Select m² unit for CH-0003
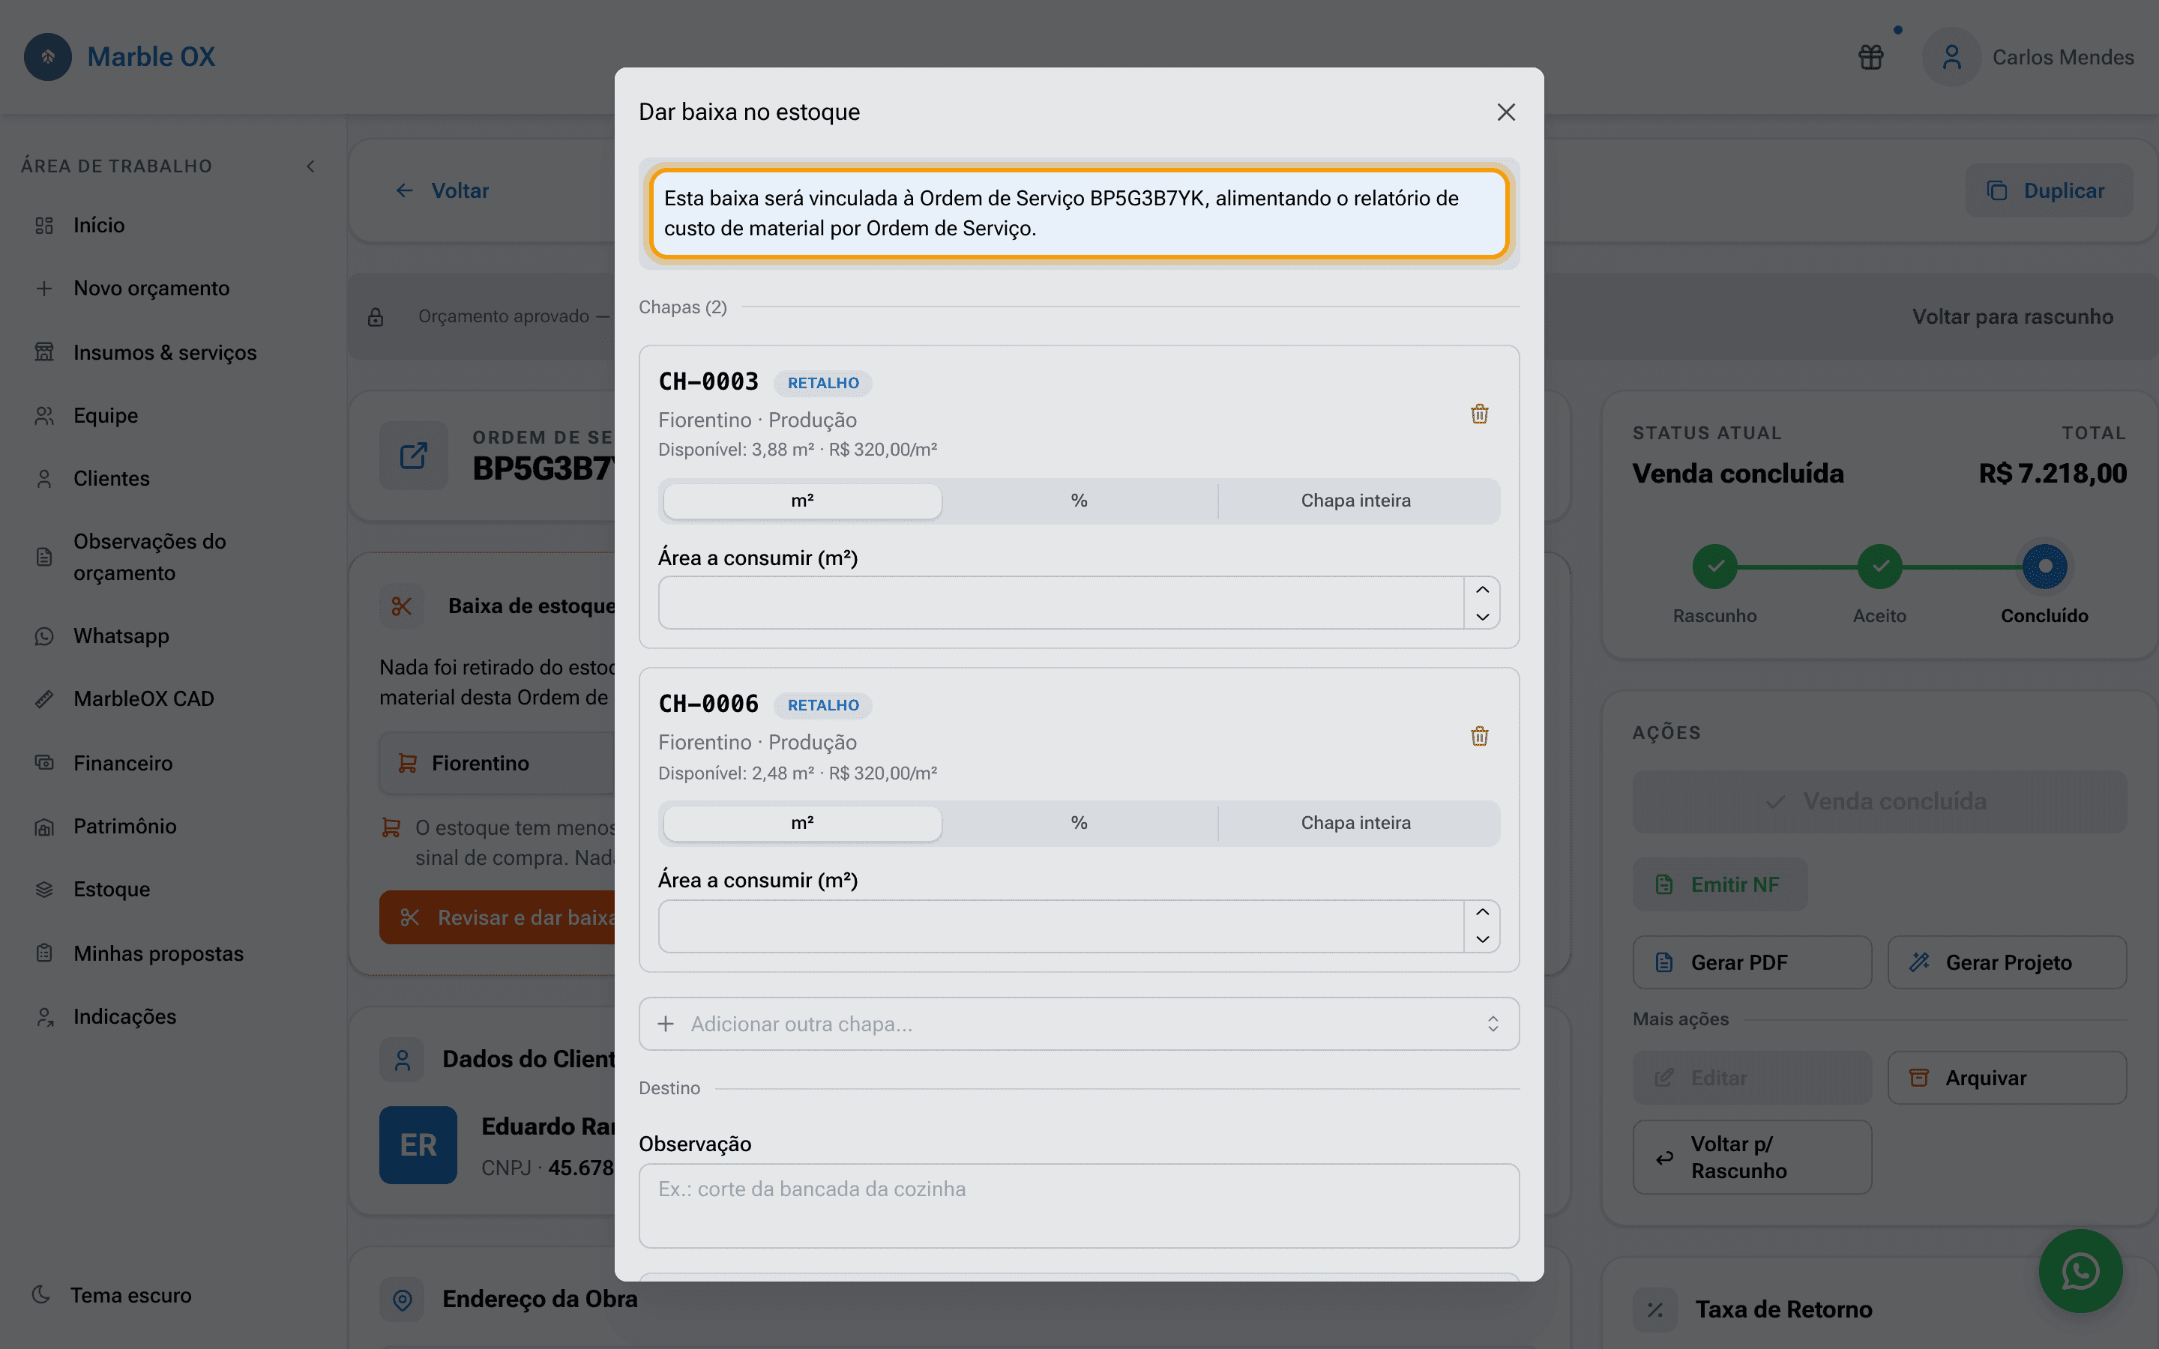2159x1349 pixels. [802, 501]
